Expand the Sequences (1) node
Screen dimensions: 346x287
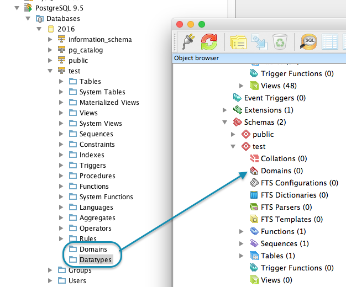[241, 243]
